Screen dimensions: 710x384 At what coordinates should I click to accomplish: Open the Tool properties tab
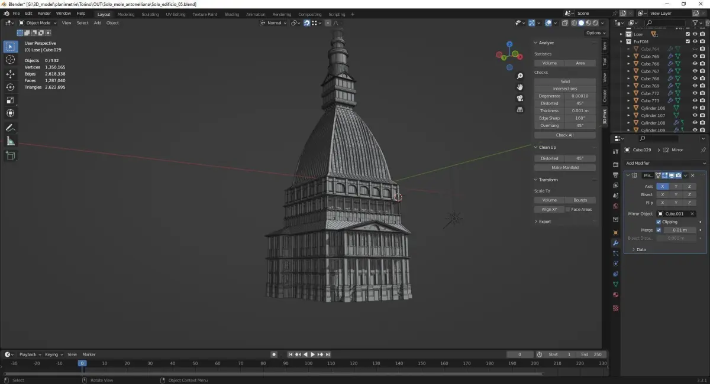[x=615, y=151]
